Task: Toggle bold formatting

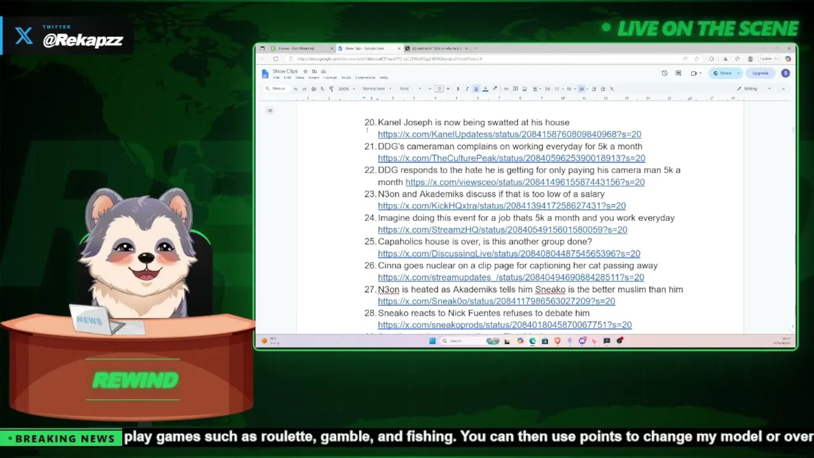Action: point(458,89)
